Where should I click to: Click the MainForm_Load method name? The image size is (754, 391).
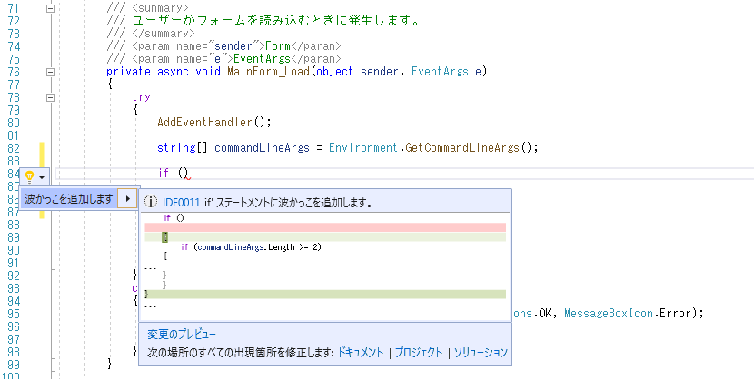click(268, 72)
